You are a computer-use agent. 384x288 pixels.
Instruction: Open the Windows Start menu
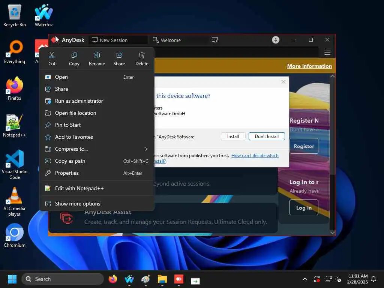(x=12, y=279)
